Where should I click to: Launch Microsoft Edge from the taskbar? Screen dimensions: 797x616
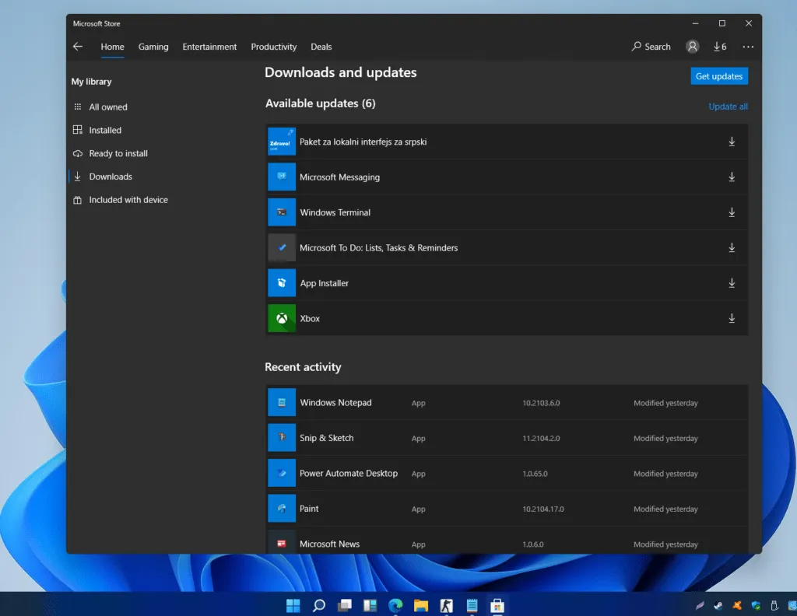tap(395, 605)
